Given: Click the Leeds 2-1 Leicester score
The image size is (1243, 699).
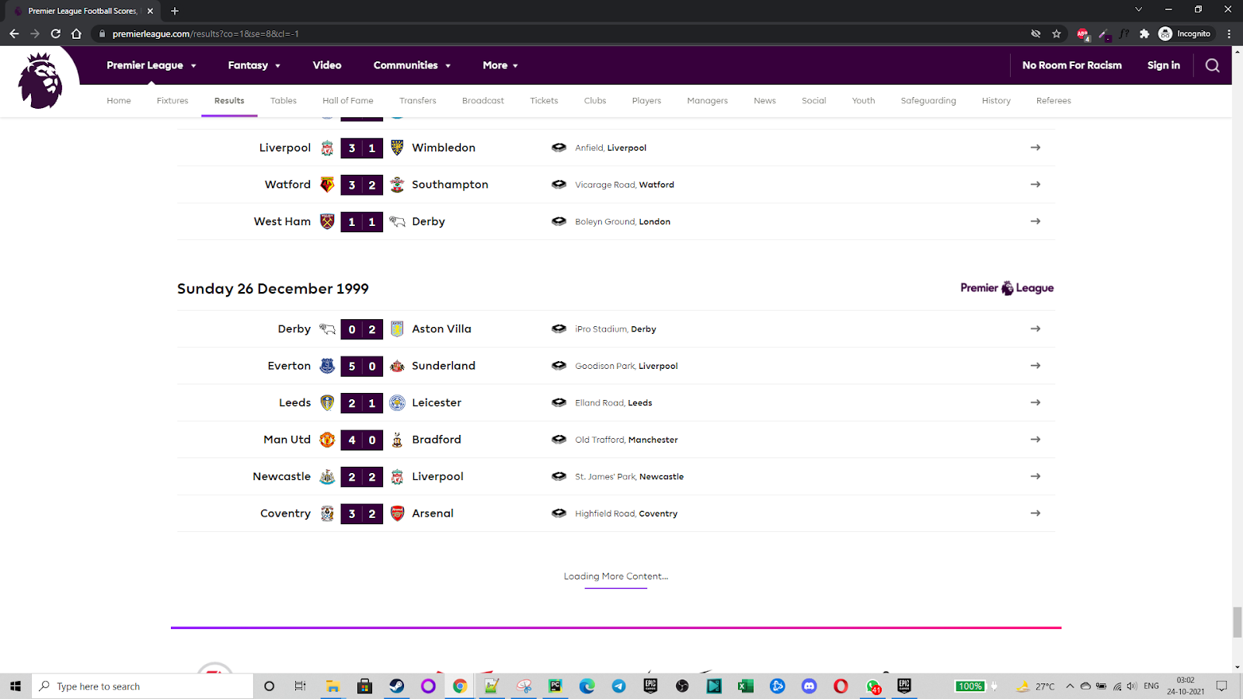Looking at the screenshot, I should click(x=362, y=403).
